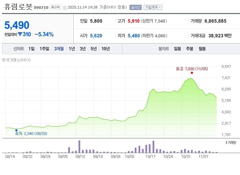Click the previous close value 5,800
The width and height of the screenshot is (240, 175).
point(96,21)
